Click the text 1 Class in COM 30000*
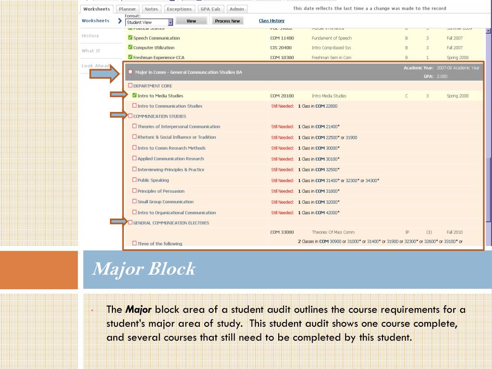The height and width of the screenshot is (369, 492). click(x=319, y=148)
